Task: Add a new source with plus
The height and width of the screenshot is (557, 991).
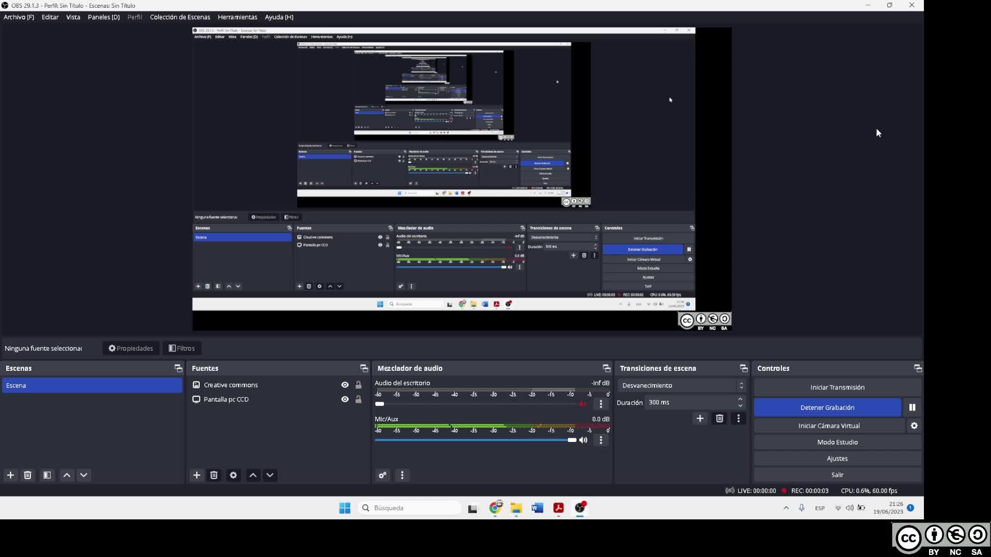Action: click(197, 476)
